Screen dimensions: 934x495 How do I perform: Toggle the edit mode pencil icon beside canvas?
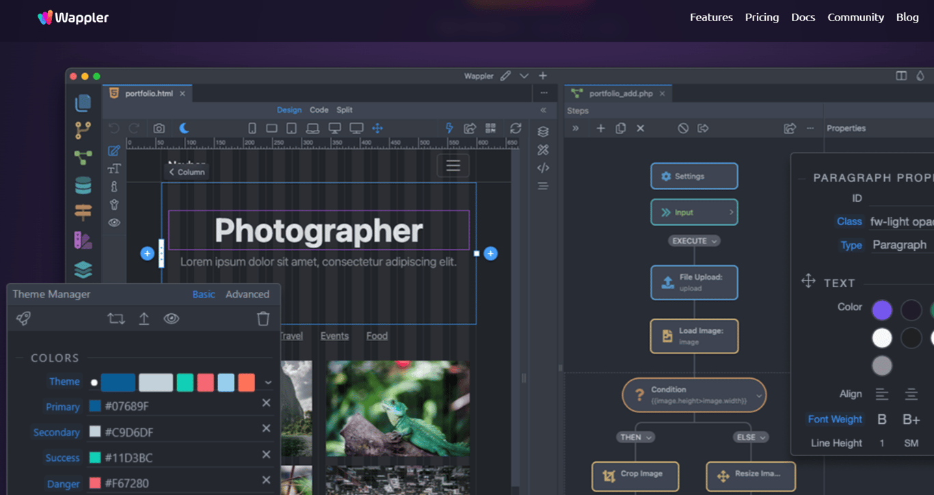pyautogui.click(x=114, y=151)
